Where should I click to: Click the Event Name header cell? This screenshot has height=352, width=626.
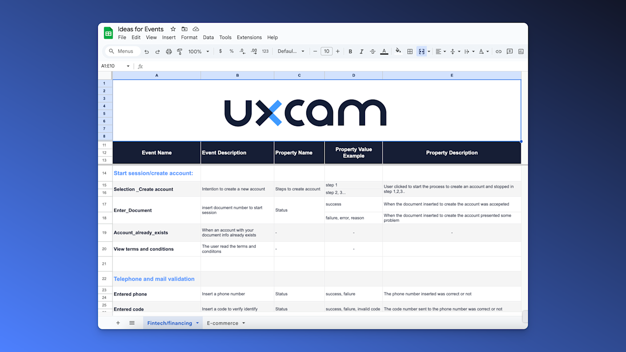pyautogui.click(x=156, y=153)
